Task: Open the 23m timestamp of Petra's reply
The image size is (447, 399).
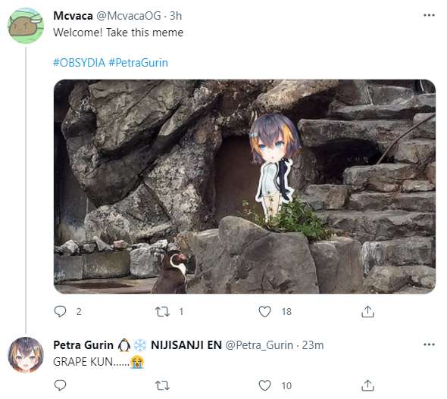Action: click(313, 345)
